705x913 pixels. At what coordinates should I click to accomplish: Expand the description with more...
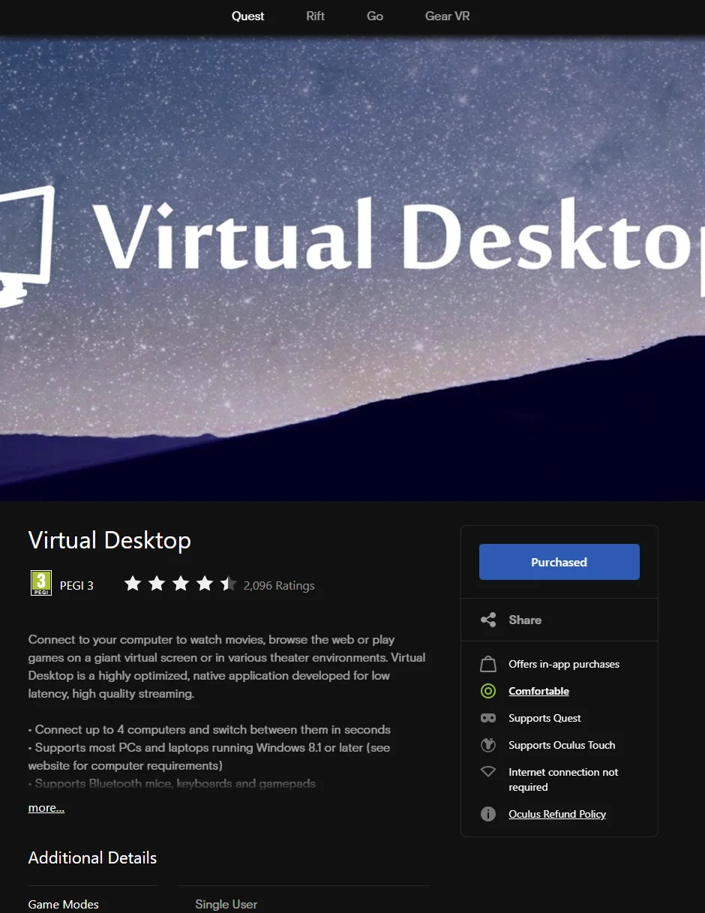(x=46, y=808)
